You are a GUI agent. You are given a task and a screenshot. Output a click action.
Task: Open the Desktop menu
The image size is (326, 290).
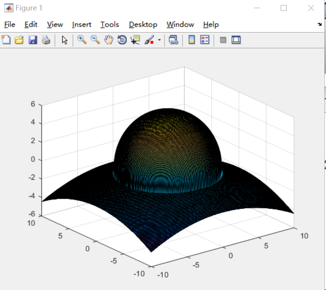[143, 24]
